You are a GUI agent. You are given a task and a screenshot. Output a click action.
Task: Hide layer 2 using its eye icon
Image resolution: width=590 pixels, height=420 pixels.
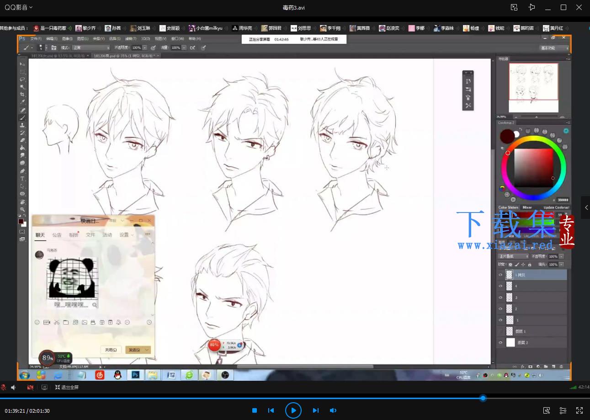(500, 309)
